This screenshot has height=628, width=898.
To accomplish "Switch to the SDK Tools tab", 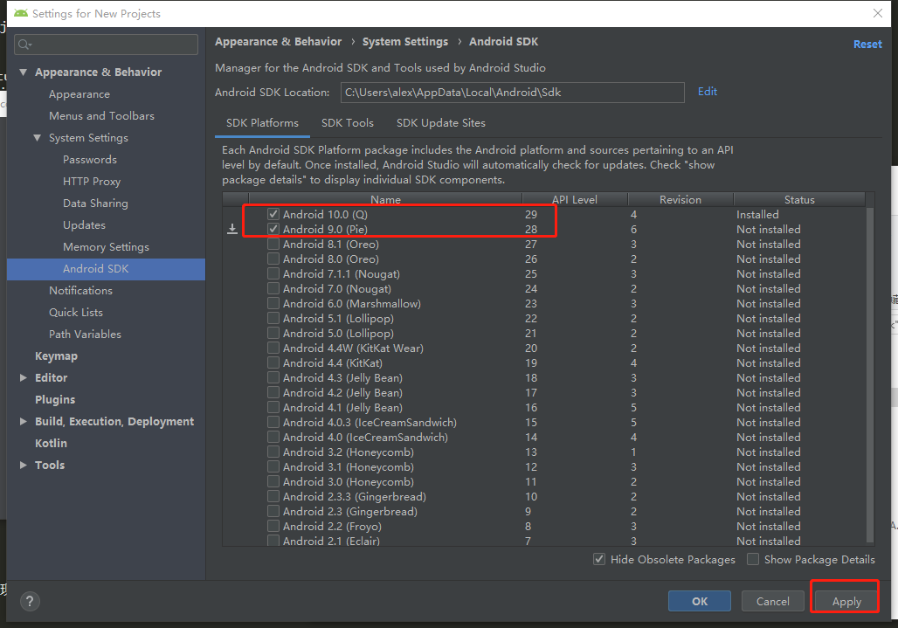I will [x=348, y=123].
